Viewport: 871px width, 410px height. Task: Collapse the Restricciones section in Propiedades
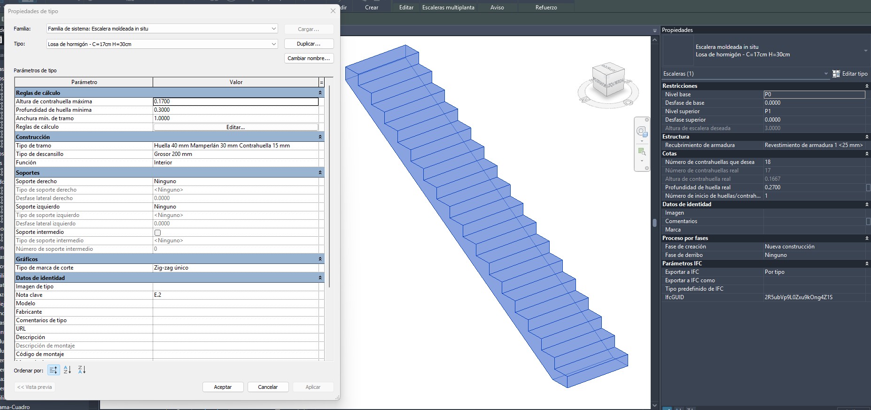pos(867,86)
